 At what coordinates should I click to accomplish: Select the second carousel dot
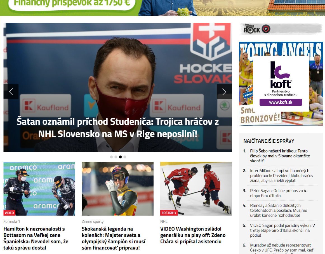coord(116,157)
